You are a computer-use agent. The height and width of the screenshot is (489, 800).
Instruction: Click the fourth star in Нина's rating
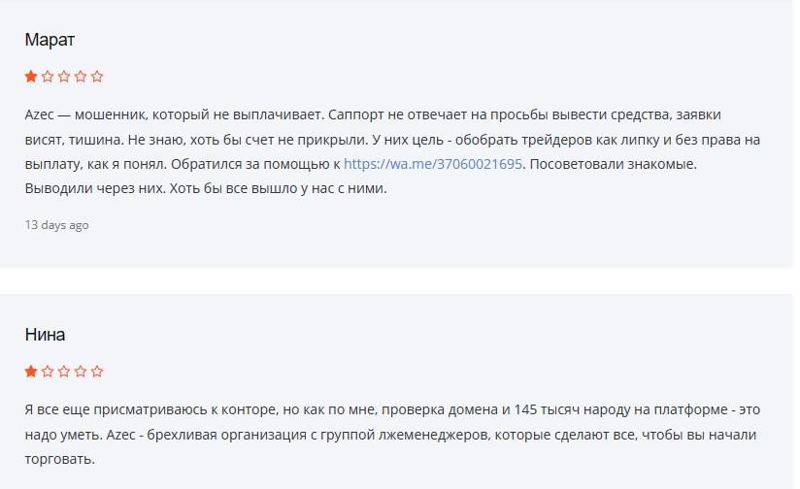[81, 372]
